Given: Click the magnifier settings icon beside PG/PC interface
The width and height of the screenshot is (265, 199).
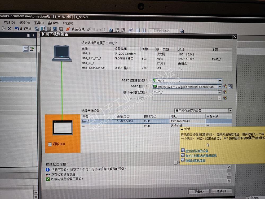Looking at the screenshot, I should coord(230,87).
